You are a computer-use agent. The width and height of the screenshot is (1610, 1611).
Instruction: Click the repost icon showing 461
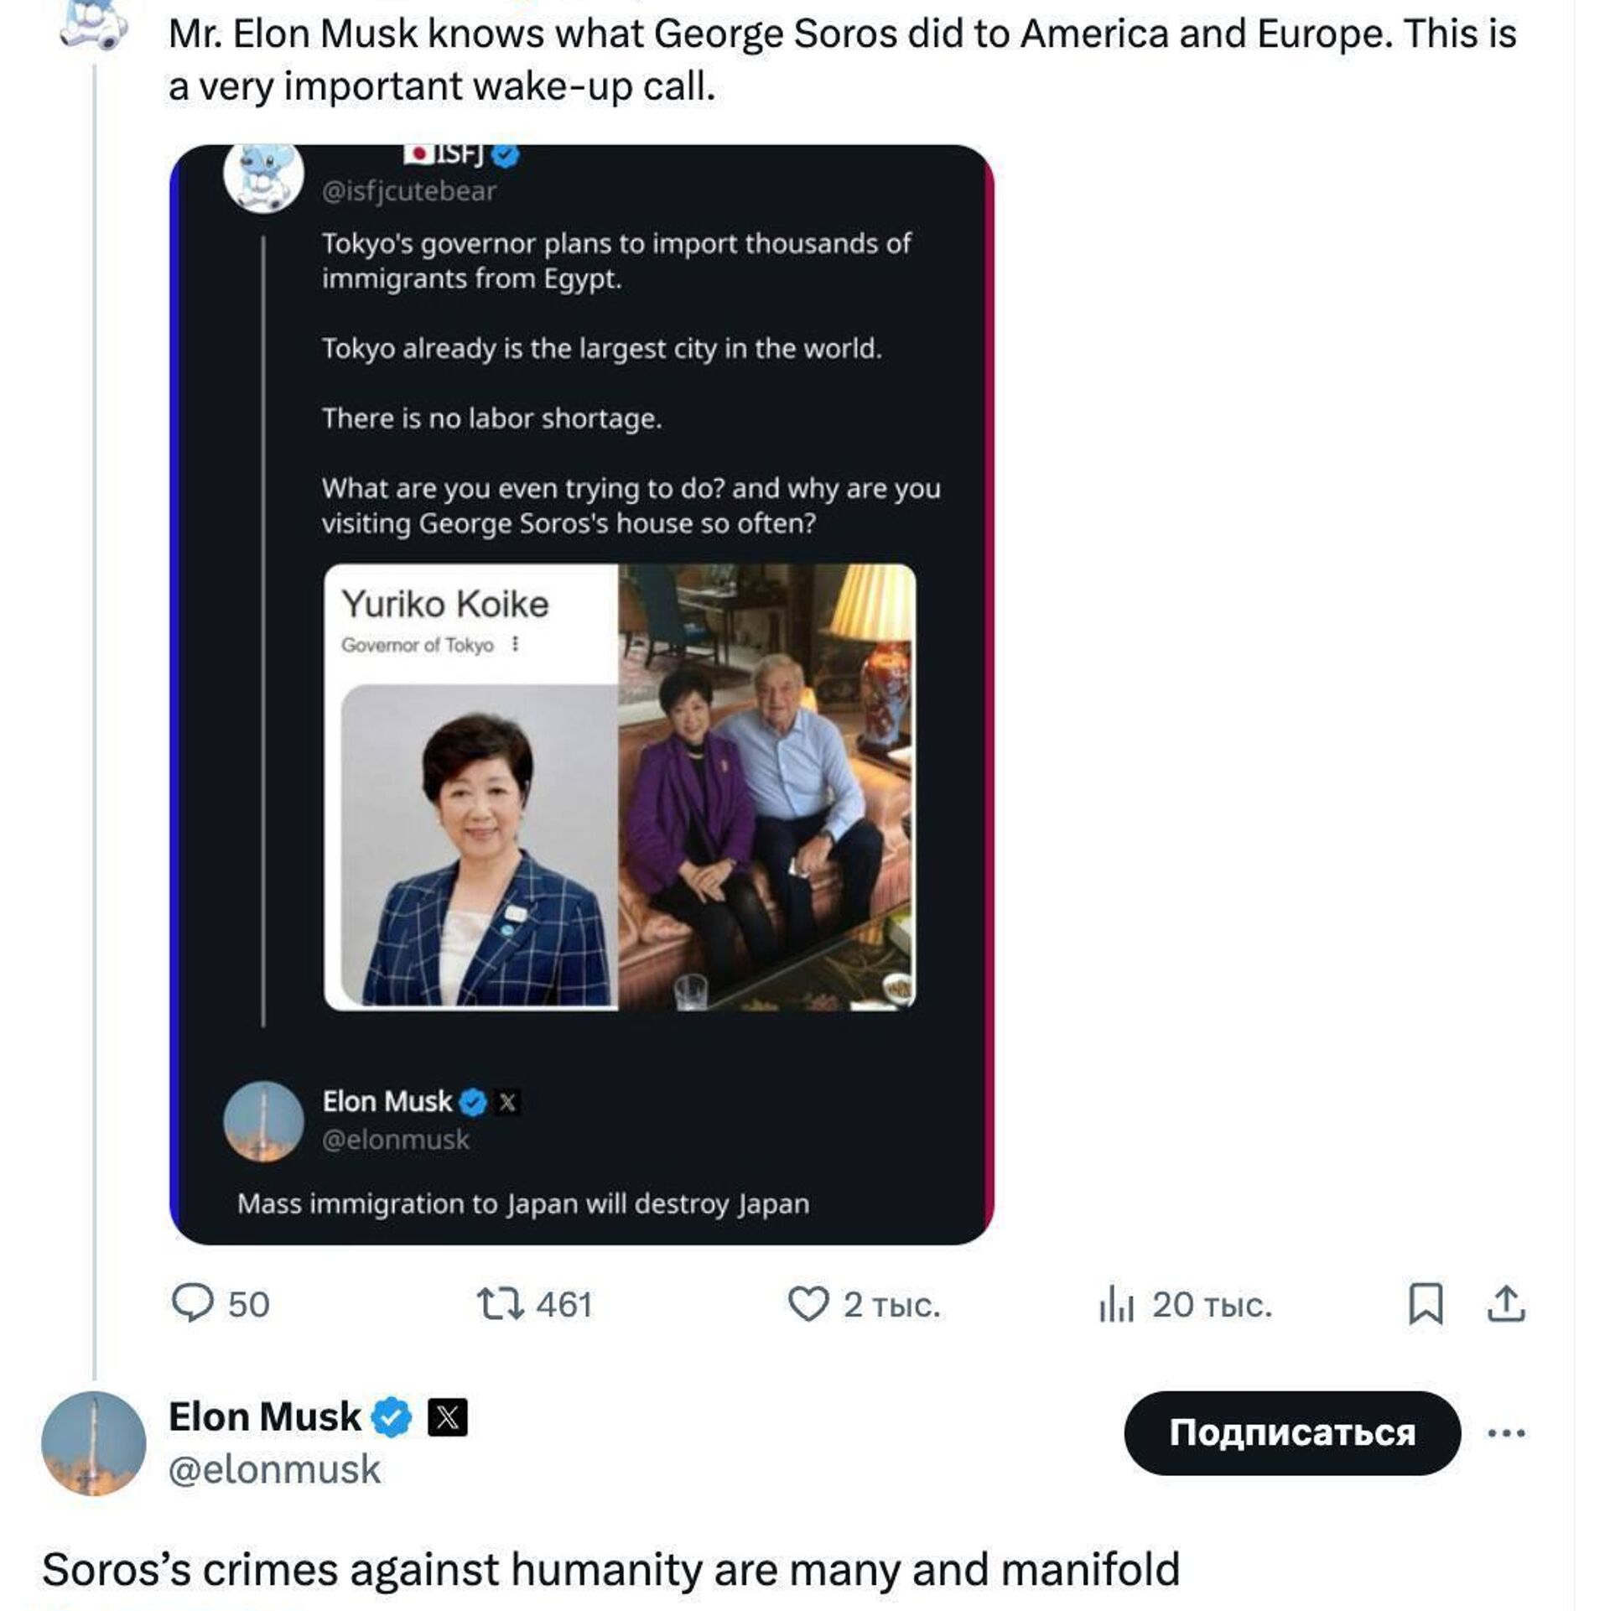pyautogui.click(x=501, y=1304)
